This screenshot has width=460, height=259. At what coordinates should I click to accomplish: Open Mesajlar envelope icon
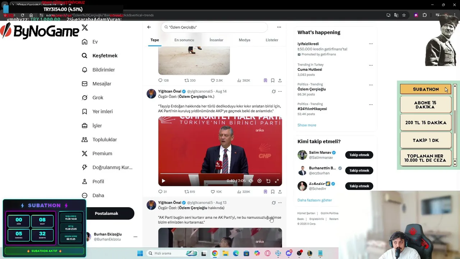84,84
